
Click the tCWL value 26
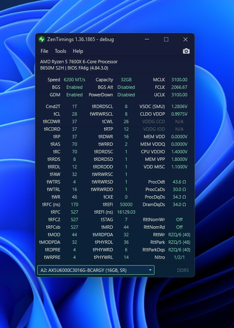126,121
